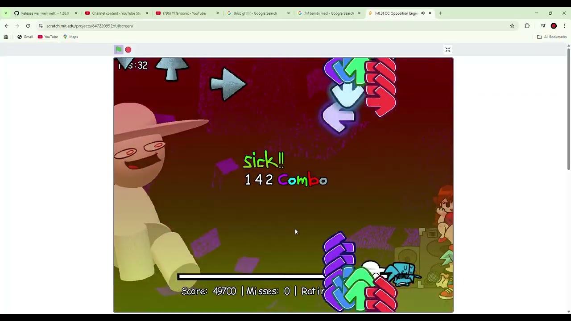Screen dimensions: 571x321
Task: Exit fullscreen mode of Scratch player
Action: click(x=448, y=49)
